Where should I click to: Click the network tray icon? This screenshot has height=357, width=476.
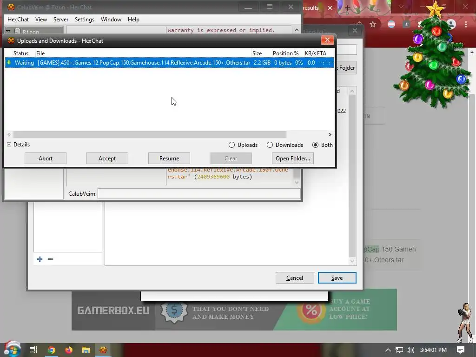point(399,350)
